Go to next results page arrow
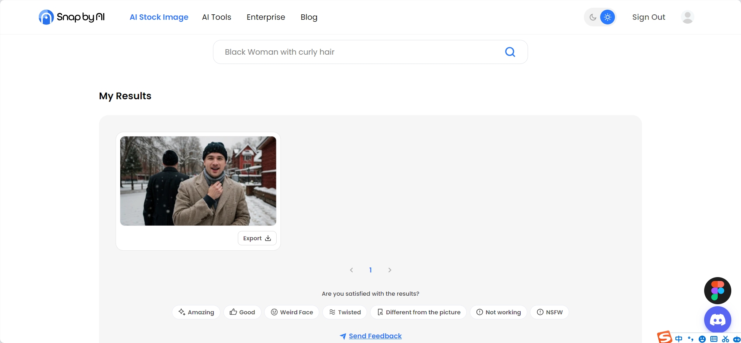 tap(390, 270)
